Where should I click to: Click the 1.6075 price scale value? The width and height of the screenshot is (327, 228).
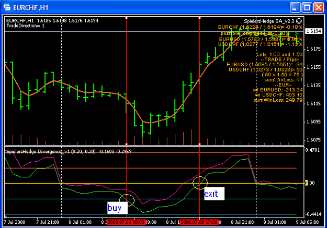313,140
